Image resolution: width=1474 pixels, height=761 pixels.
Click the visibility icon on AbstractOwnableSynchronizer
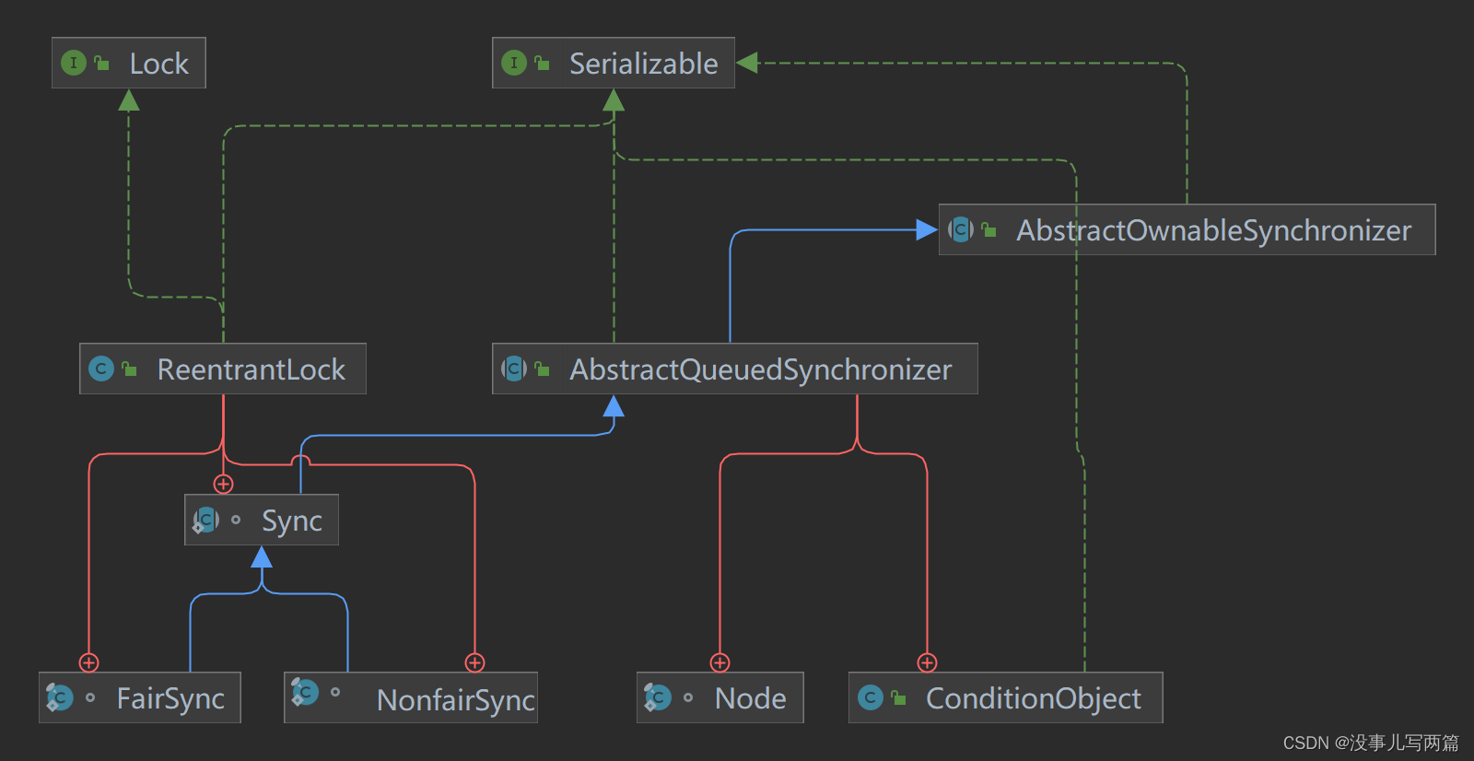(989, 229)
